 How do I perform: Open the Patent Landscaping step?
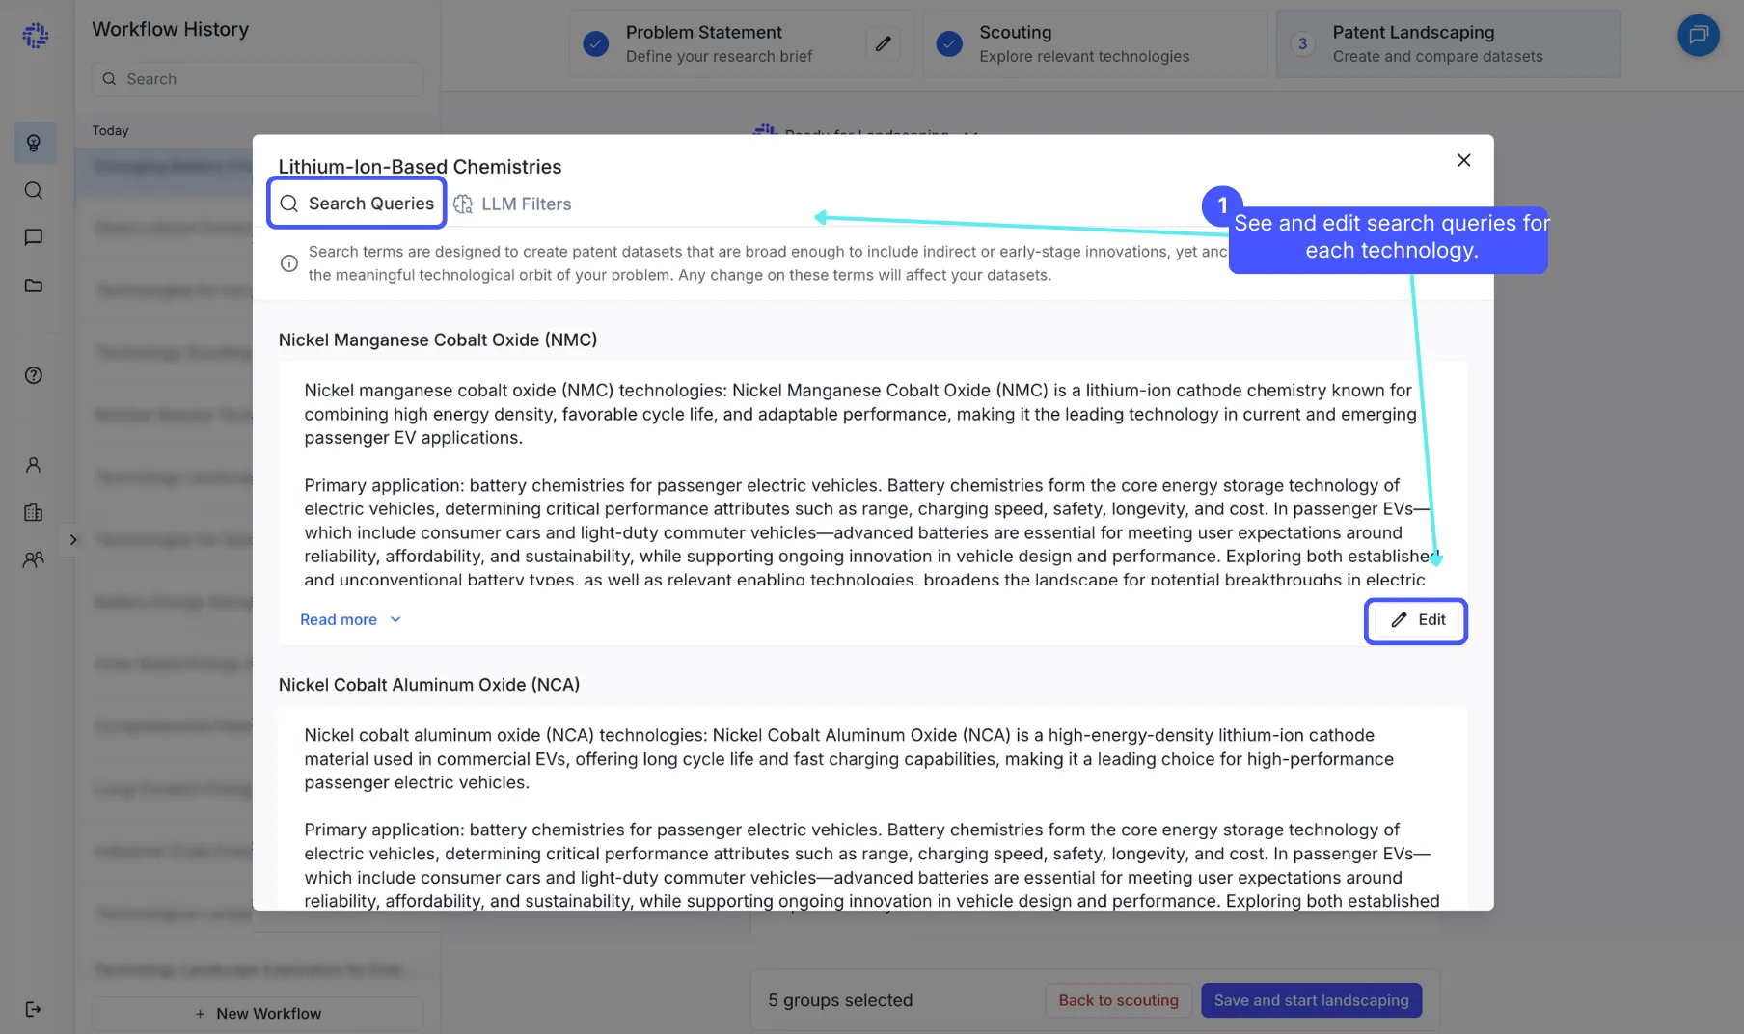1448,43
